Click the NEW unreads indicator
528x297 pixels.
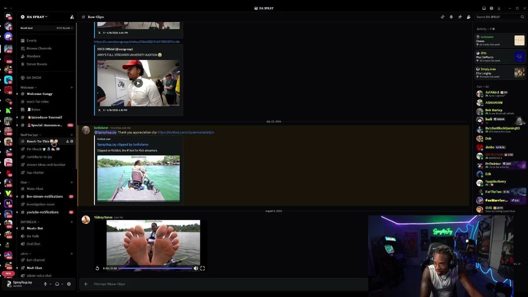[8, 273]
